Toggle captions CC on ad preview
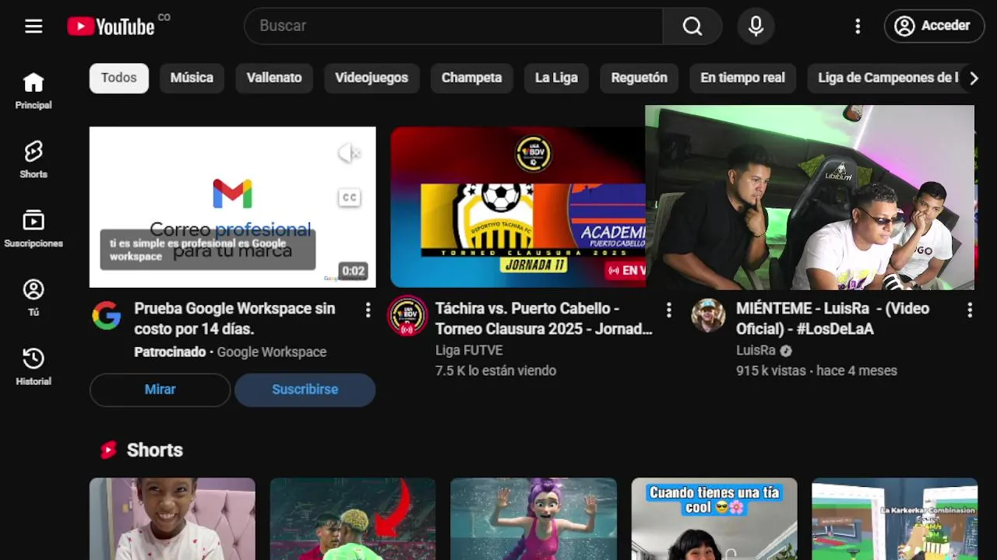This screenshot has height=560, width=997. 350,198
